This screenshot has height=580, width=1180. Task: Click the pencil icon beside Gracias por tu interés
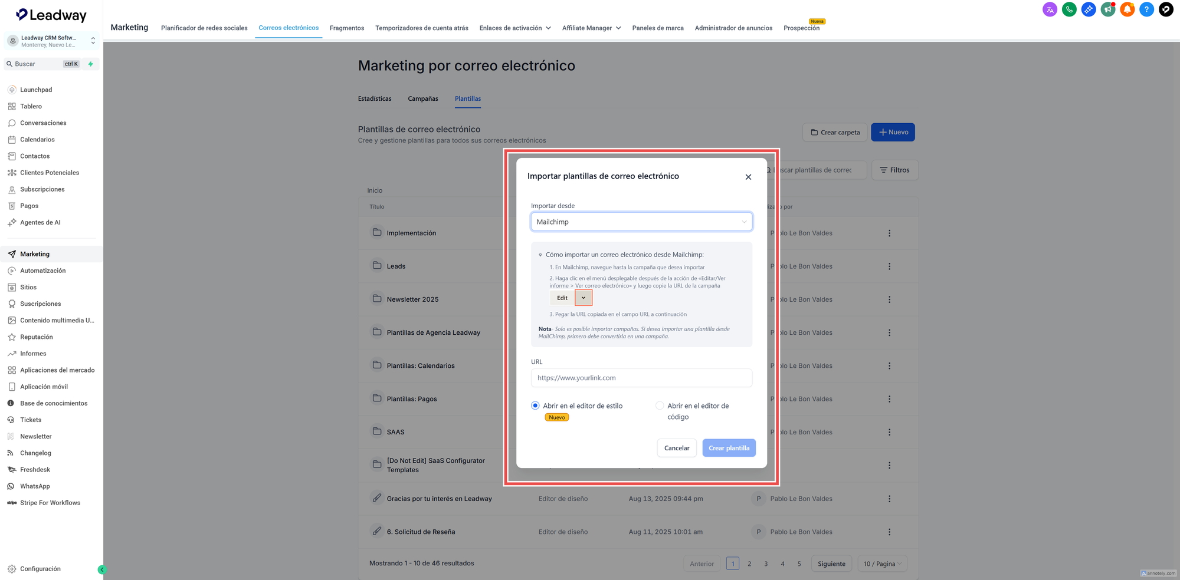[x=377, y=497]
